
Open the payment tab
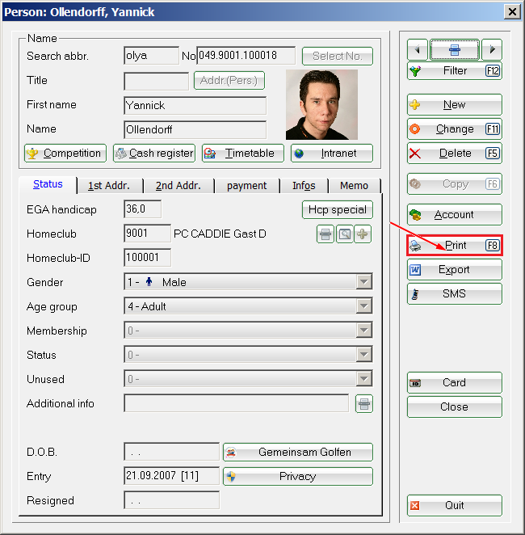(247, 186)
